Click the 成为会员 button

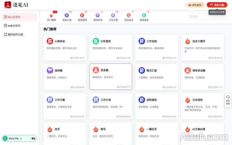[195, 5]
